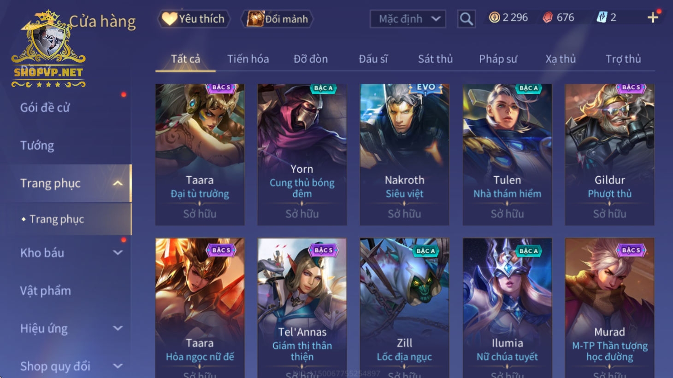This screenshot has height=378, width=673.
Task: Switch to the Tiến hóa tab
Action: click(248, 59)
